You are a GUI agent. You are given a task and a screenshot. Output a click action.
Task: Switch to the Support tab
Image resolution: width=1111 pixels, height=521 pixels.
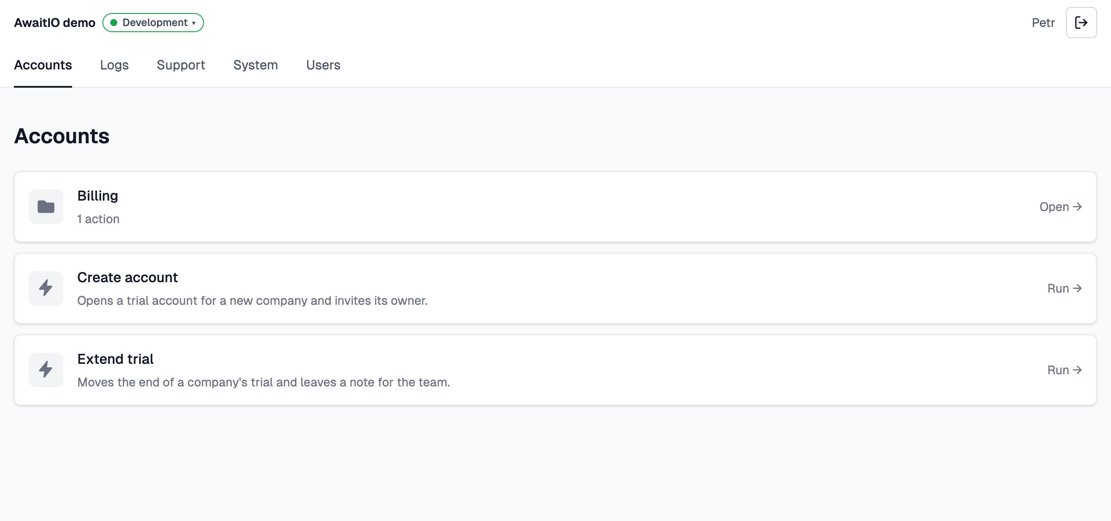coord(181,65)
